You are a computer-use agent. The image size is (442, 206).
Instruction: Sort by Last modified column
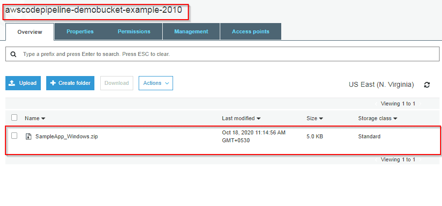(241, 119)
